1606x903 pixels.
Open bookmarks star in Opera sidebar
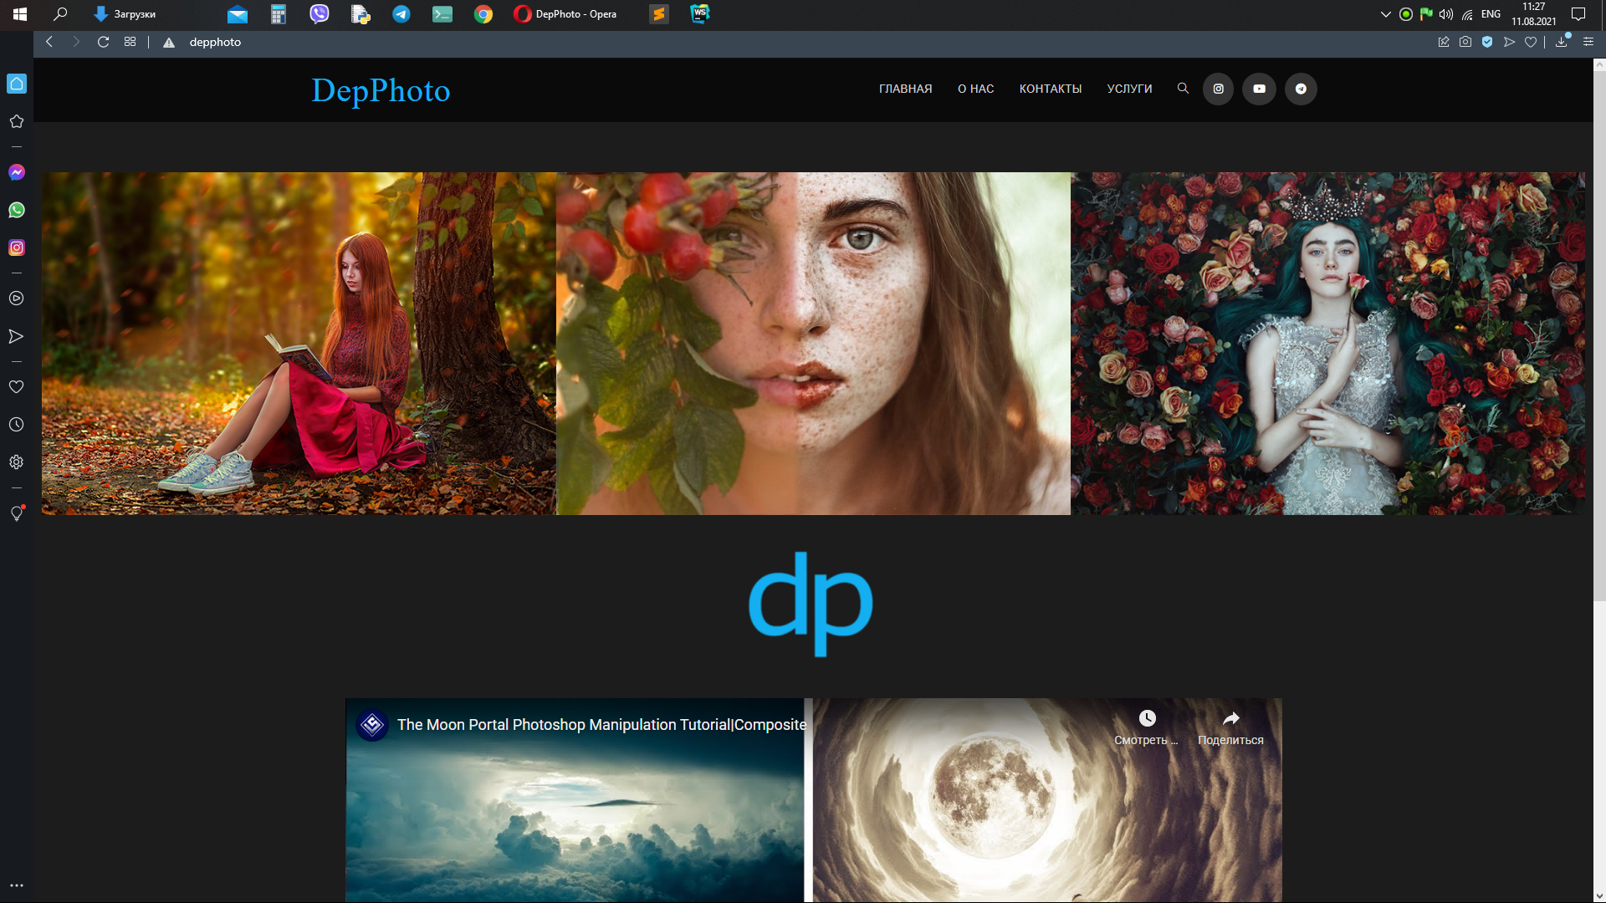[17, 121]
